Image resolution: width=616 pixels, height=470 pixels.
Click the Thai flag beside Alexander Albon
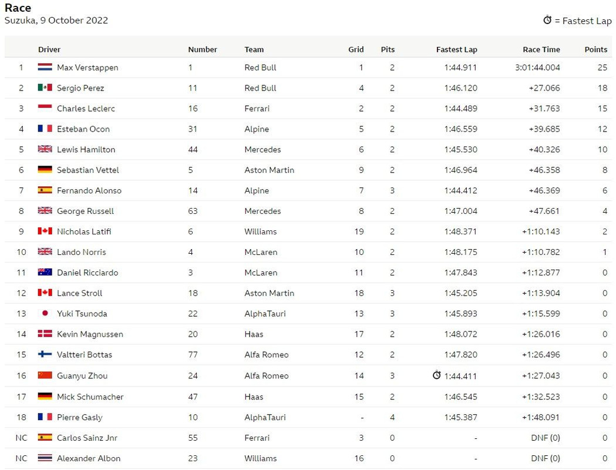click(45, 458)
